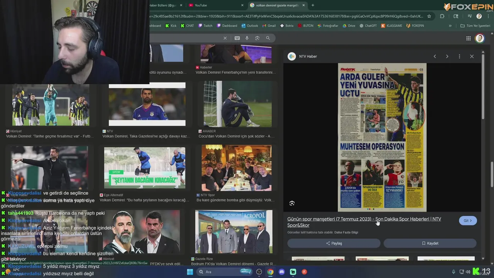Open the Fanatik newspaper preview image
The width and height of the screenshot is (494, 278).
382,137
